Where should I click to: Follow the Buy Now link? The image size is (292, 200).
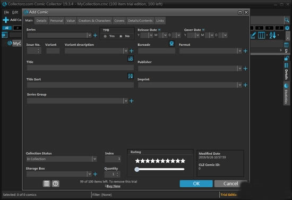114,186
